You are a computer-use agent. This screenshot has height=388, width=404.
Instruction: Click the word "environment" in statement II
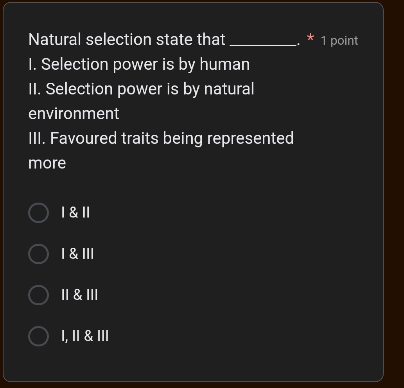pyautogui.click(x=73, y=114)
